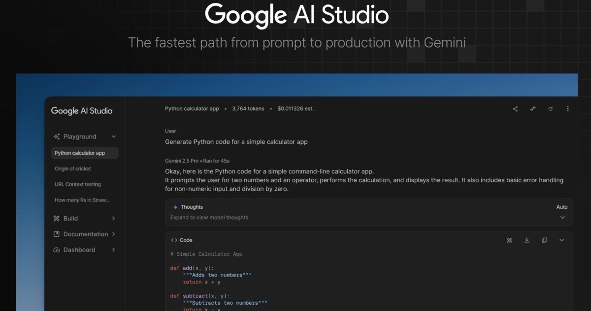Viewport: 591px width, 311px height.
Task: Click the Build wrench icon in the sidebar
Action: click(x=57, y=218)
